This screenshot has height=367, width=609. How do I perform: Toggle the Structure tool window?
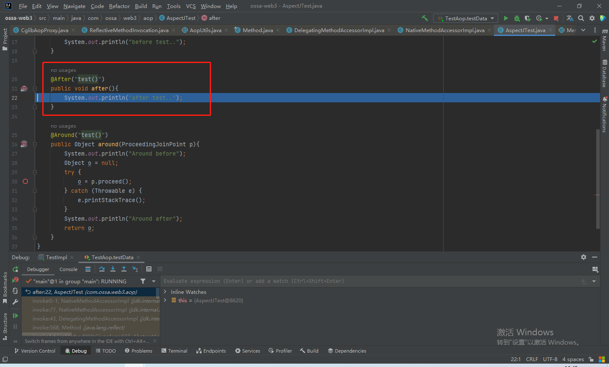[x=5, y=326]
